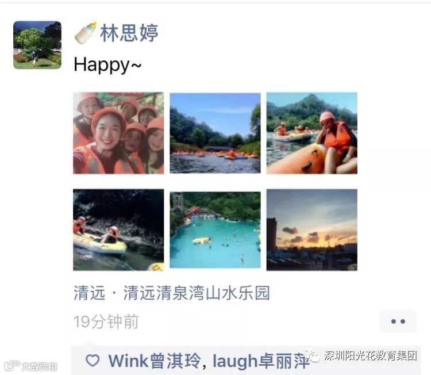The height and width of the screenshot is (375, 431).
Task: Open liker Wink曾淇玲's profile
Action: [155, 361]
